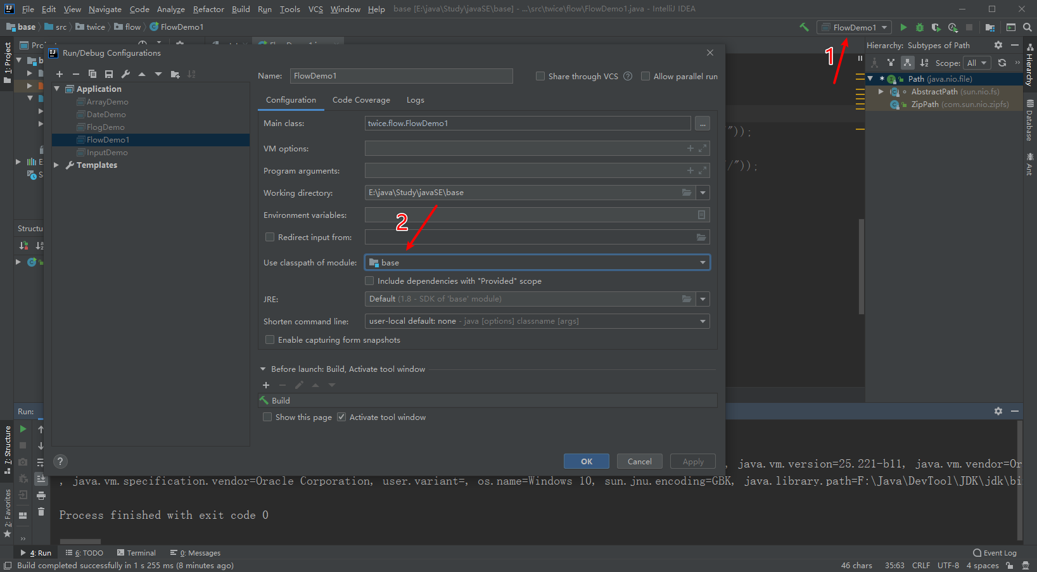Add new configuration with plus icon
Viewport: 1037px width, 572px height.
(x=60, y=75)
